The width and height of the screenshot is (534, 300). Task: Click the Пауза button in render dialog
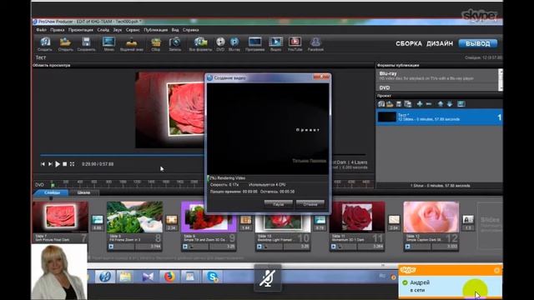pyautogui.click(x=278, y=204)
